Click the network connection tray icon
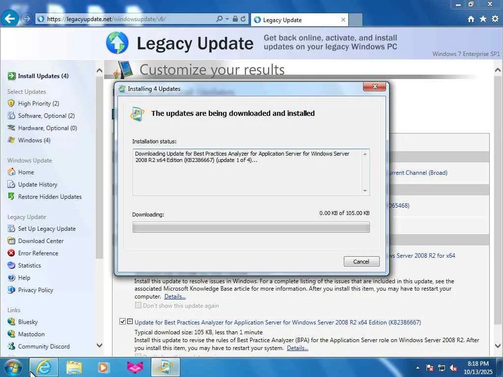 click(442, 368)
